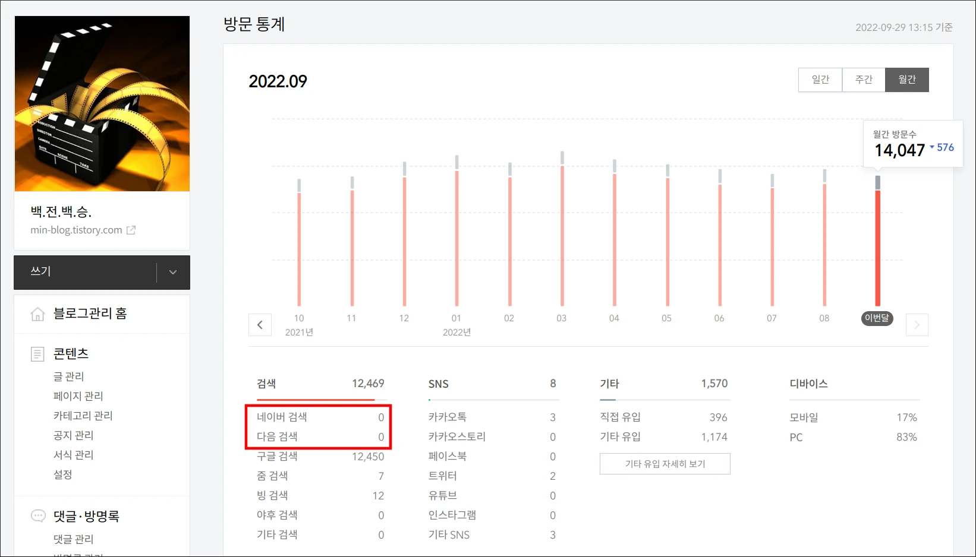Select the 월간 tab in the view switcher
The image size is (976, 557).
point(906,80)
